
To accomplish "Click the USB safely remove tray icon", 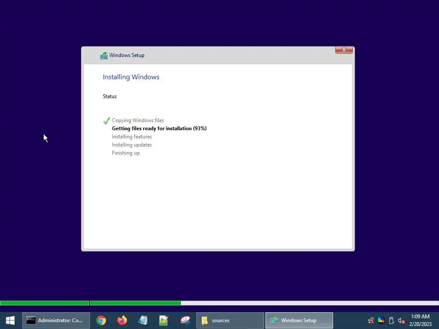I will pyautogui.click(x=391, y=320).
